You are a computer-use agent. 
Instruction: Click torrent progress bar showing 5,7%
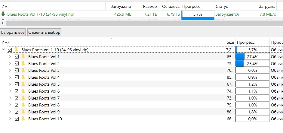coord(198,14)
